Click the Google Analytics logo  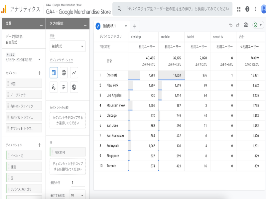[4, 9]
